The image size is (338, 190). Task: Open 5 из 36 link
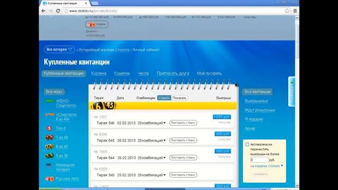tap(62, 156)
